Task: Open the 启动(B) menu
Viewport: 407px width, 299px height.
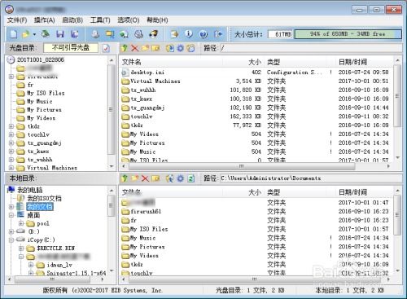Action: coord(72,20)
